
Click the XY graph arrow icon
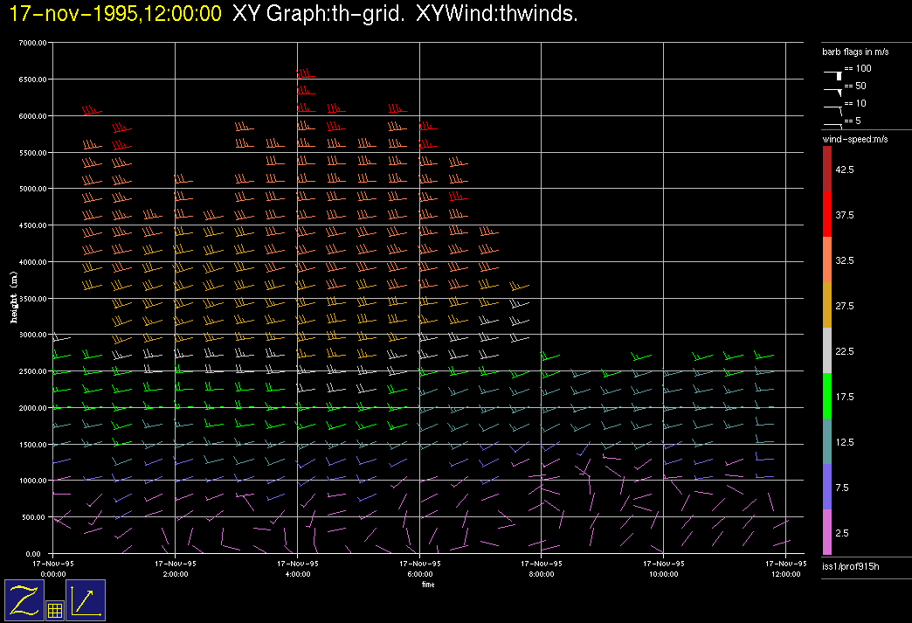click(86, 600)
